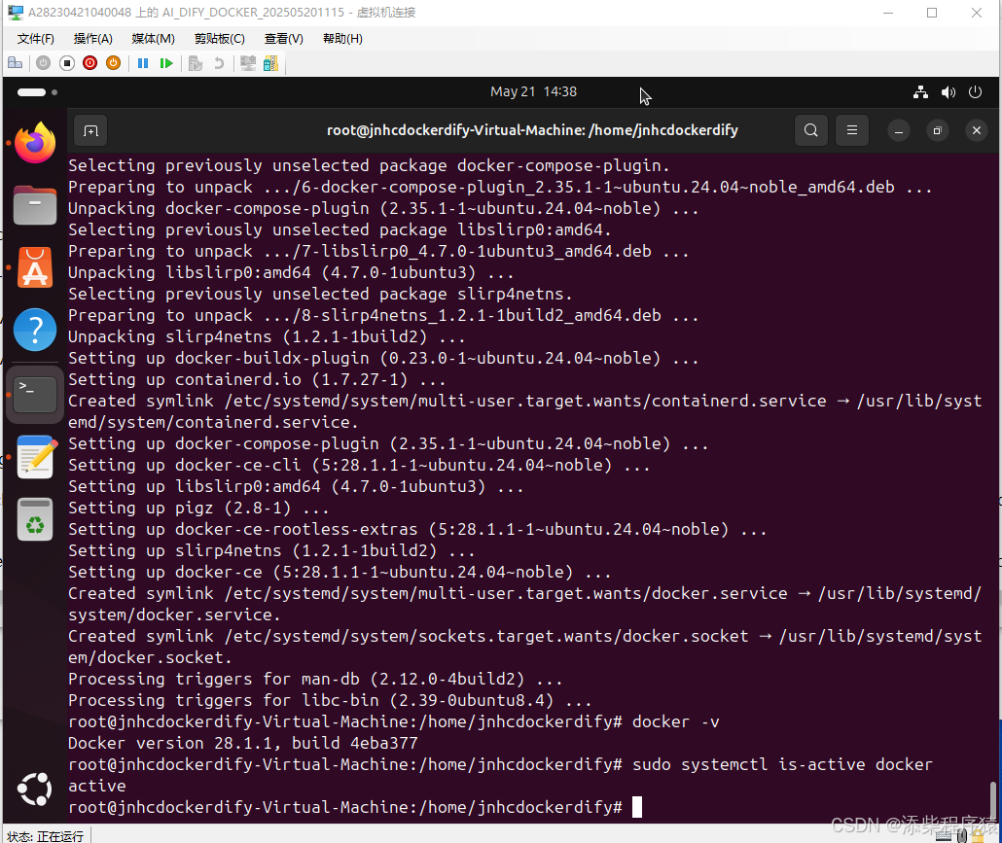Click 'Unpacking slirp4netns (1.2.1-1build2)' line

point(268,337)
